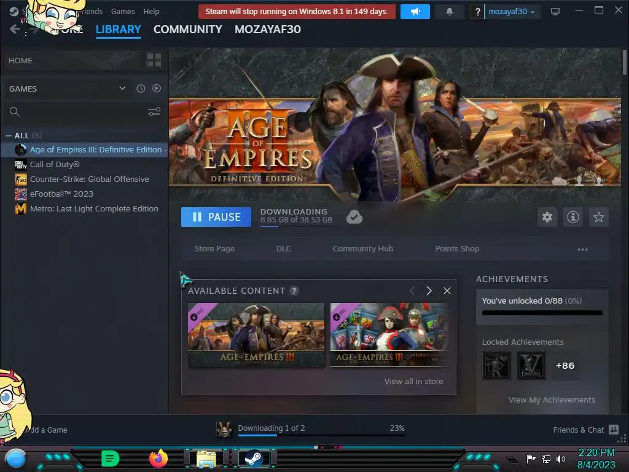Toggle the collections grid view icon
The height and width of the screenshot is (472, 629).
coord(154,60)
